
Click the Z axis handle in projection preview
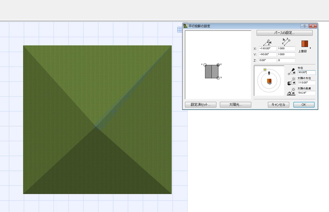[218, 65]
